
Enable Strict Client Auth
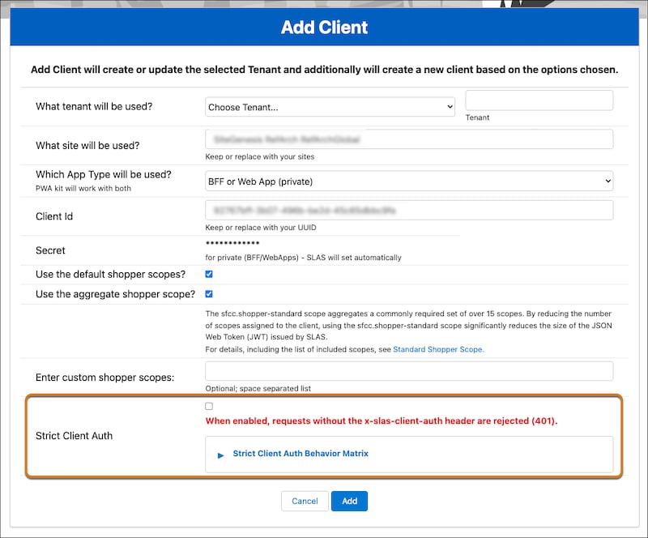208,406
